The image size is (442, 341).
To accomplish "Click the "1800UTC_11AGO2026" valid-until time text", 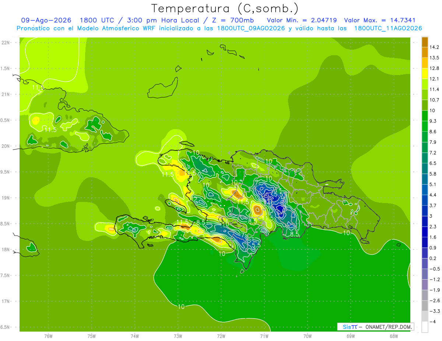I will point(388,28).
